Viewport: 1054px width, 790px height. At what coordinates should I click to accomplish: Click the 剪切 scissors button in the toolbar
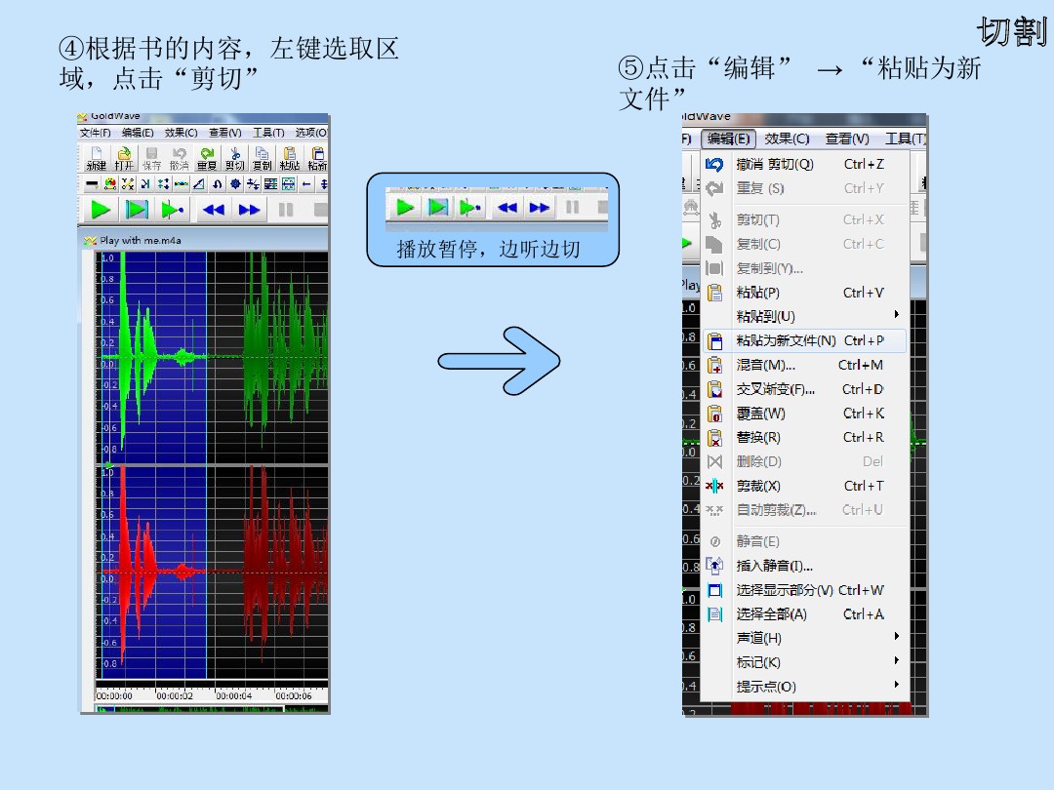click(x=235, y=158)
